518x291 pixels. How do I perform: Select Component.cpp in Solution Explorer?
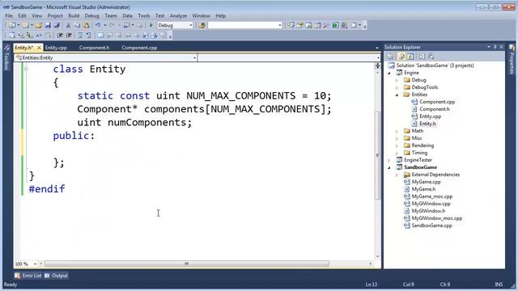click(437, 102)
